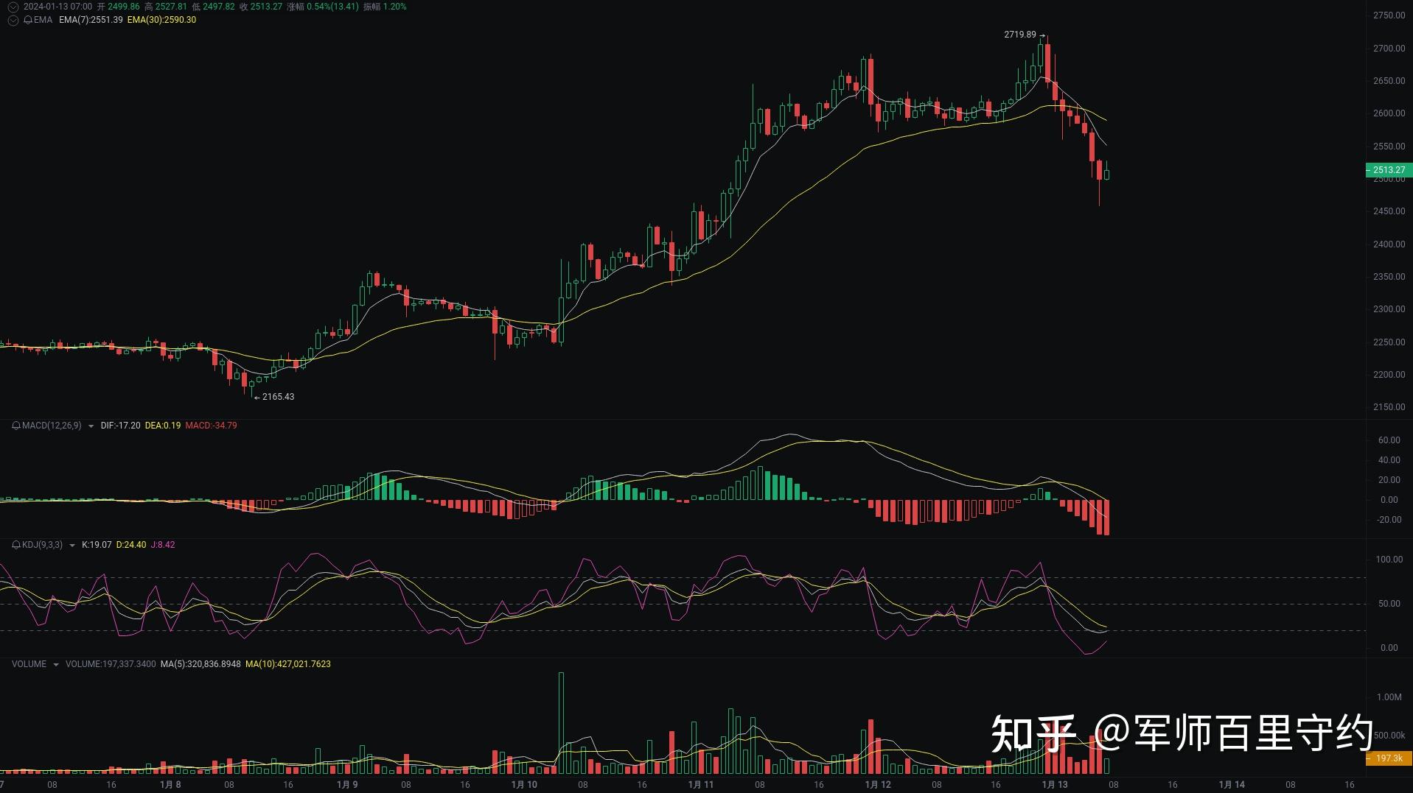This screenshot has height=793, width=1413.
Task: Click the 1月 9 date label
Action: point(347,785)
